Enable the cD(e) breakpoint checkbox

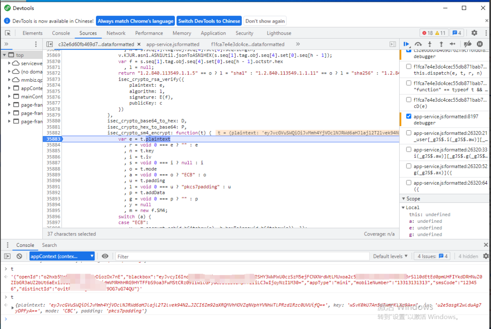[x=409, y=100]
